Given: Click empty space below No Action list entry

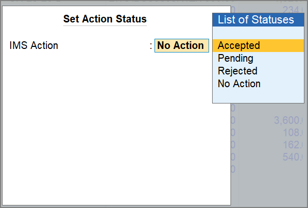Looking at the screenshot, I should pyautogui.click(x=258, y=96).
